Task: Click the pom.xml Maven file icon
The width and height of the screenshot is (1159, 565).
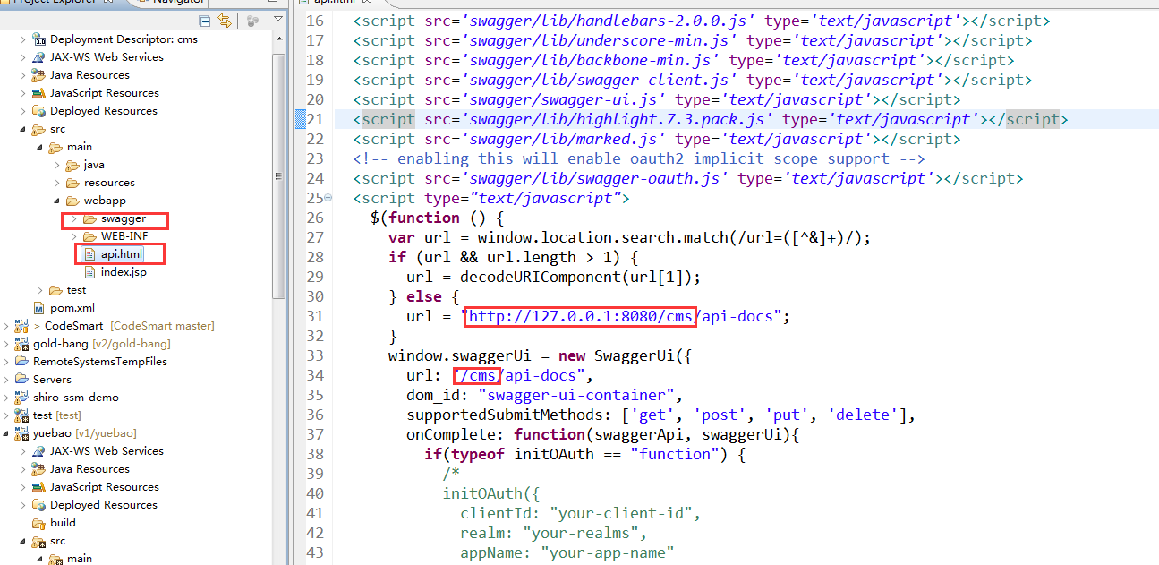Action: coord(38,307)
